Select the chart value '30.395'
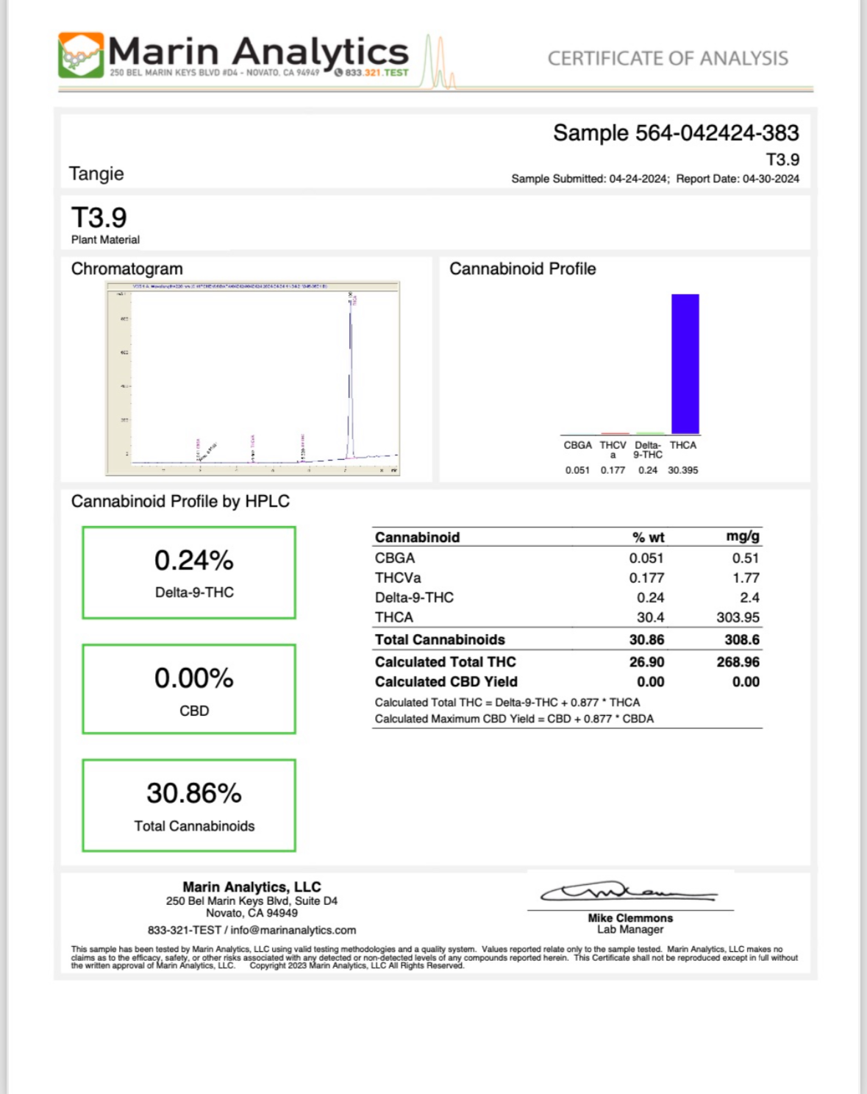The height and width of the screenshot is (1094, 867). coord(683,470)
